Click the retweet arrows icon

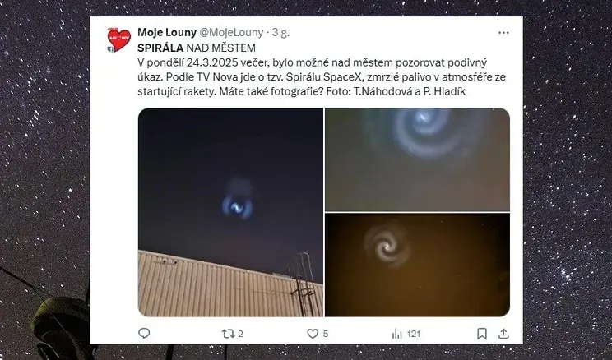[228, 334]
